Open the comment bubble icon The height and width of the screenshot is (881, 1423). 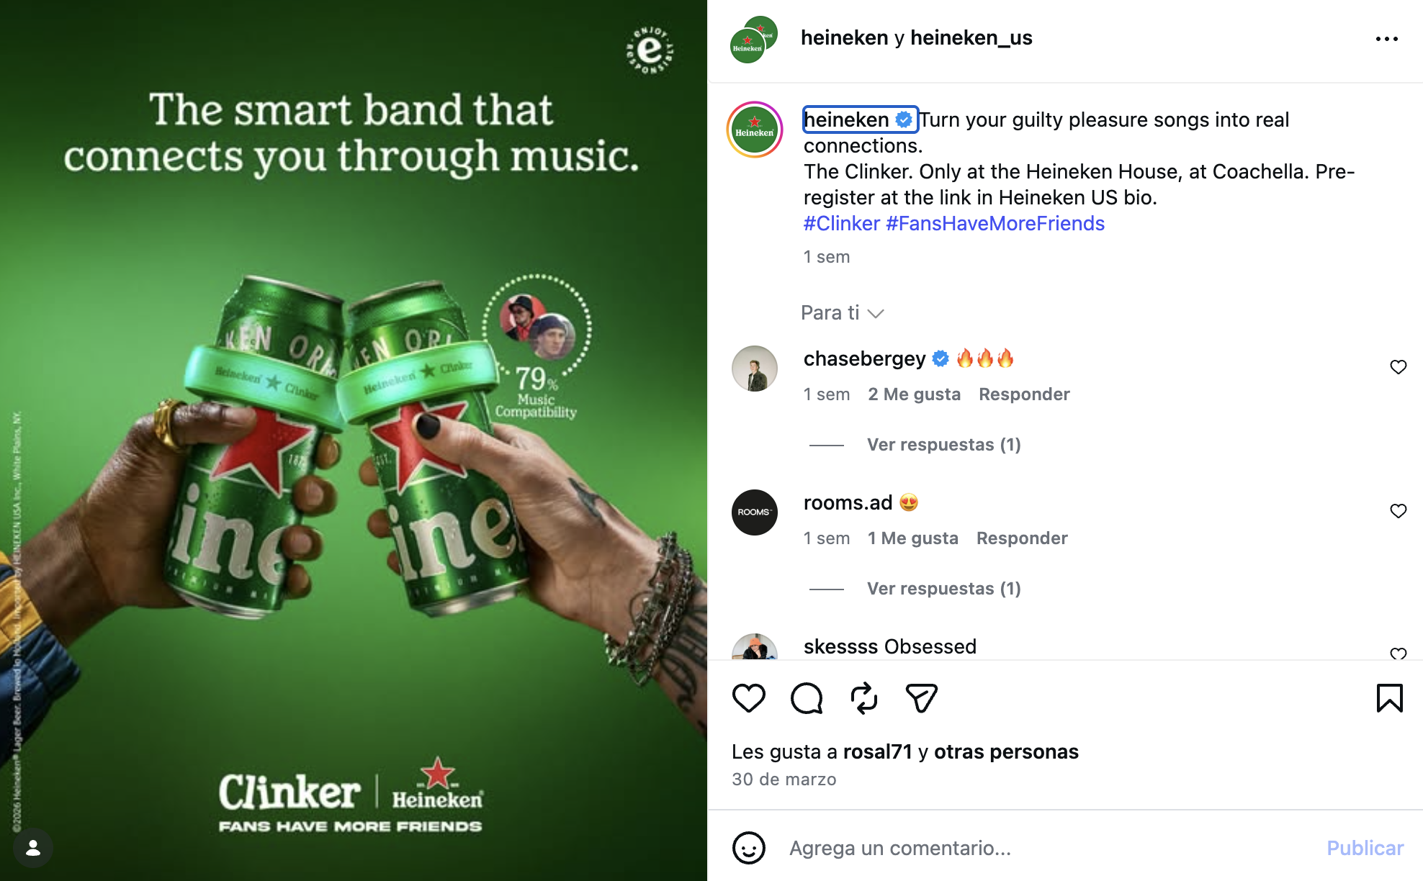(x=807, y=698)
